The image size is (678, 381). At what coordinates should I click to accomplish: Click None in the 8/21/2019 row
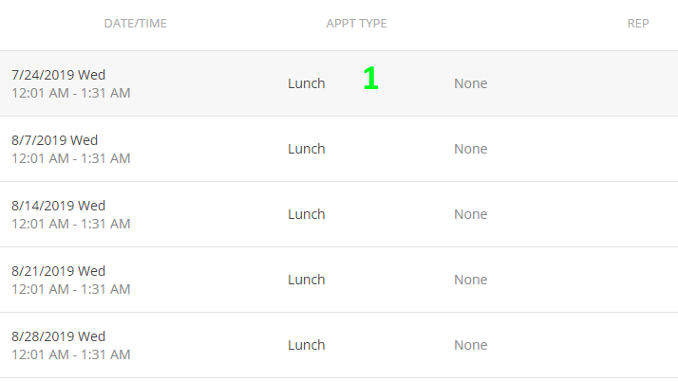[x=470, y=280]
